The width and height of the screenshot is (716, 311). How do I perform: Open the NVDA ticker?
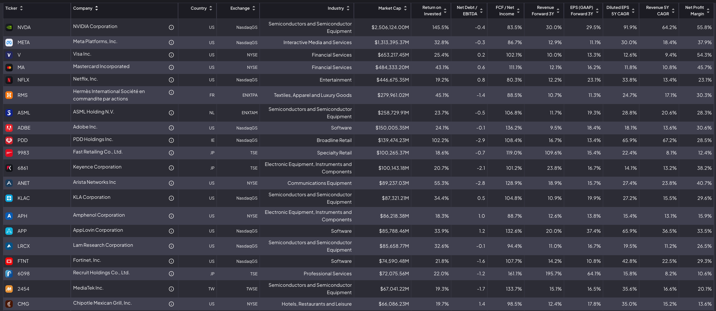(24, 27)
